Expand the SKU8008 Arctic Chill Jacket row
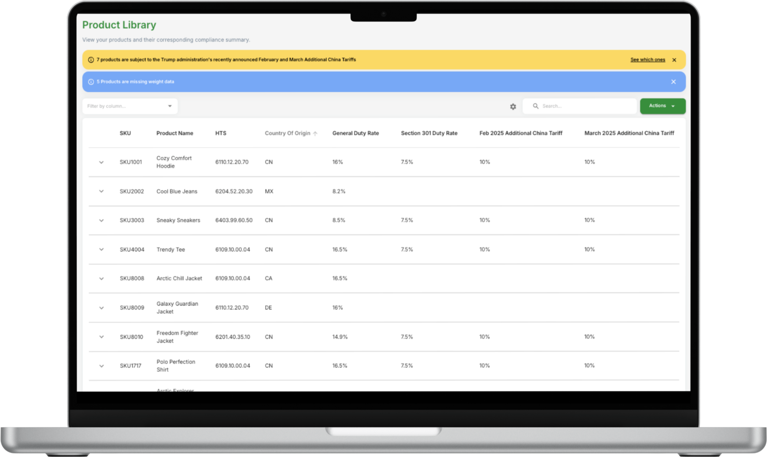Screen dimensions: 768x457 [x=101, y=279]
